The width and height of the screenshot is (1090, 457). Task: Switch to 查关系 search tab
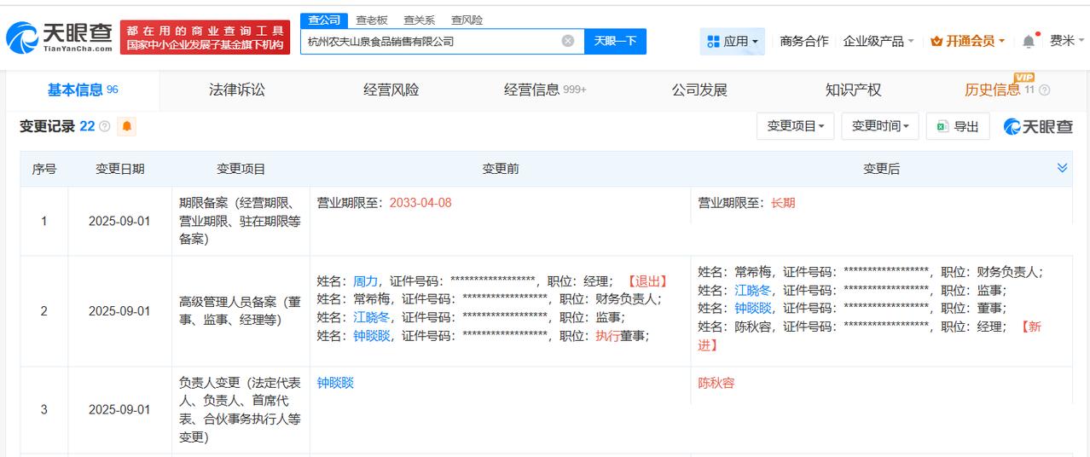(419, 20)
